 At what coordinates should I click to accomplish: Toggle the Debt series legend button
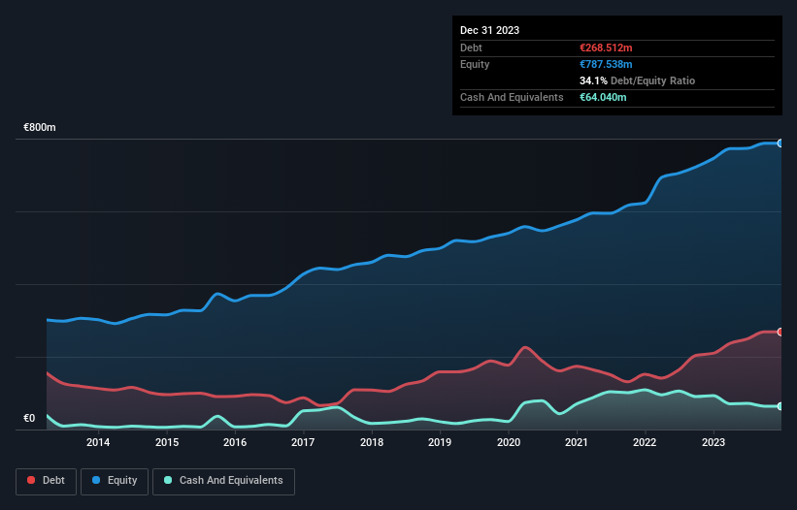(x=46, y=481)
